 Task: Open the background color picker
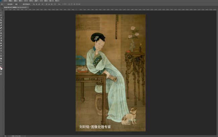click(2, 69)
